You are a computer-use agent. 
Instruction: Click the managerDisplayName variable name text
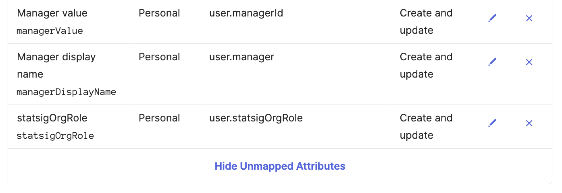pos(66,92)
